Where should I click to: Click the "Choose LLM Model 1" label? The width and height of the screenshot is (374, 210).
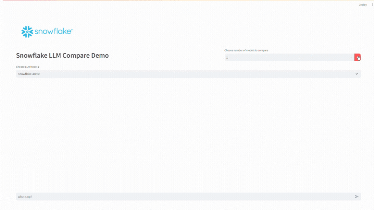click(x=28, y=67)
